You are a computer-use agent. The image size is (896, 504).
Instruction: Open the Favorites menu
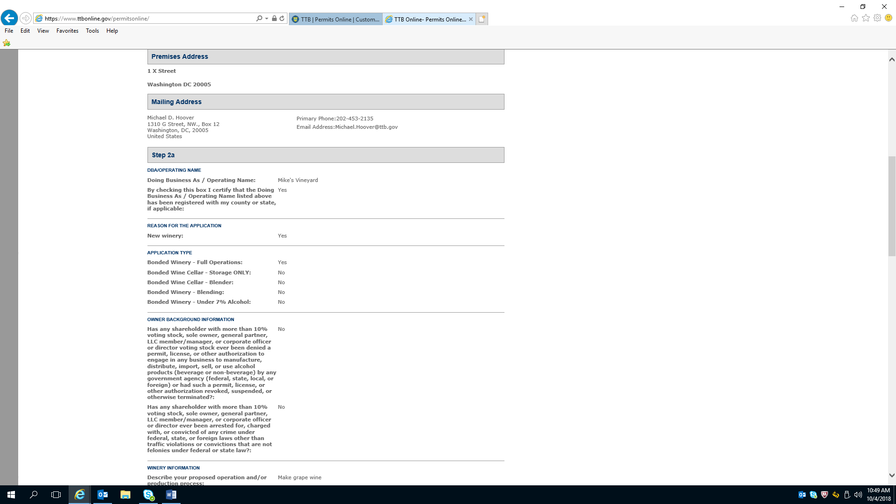tap(67, 31)
